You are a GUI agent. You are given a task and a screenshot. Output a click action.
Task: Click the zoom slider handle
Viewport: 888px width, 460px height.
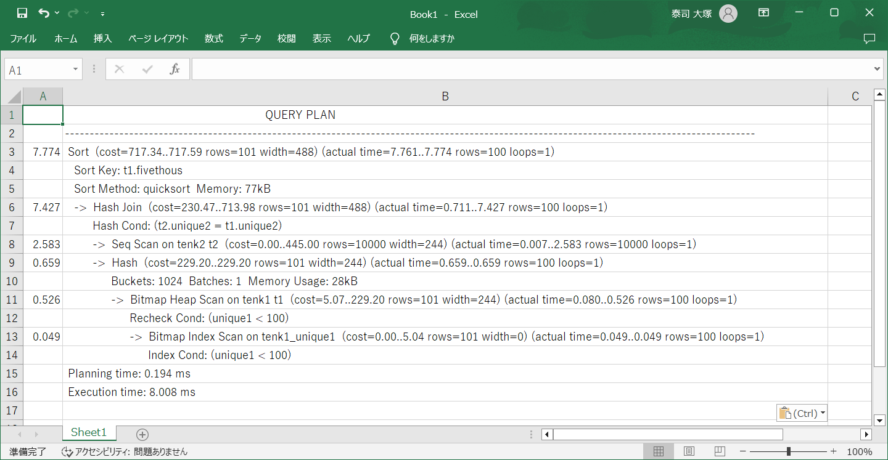(x=789, y=452)
